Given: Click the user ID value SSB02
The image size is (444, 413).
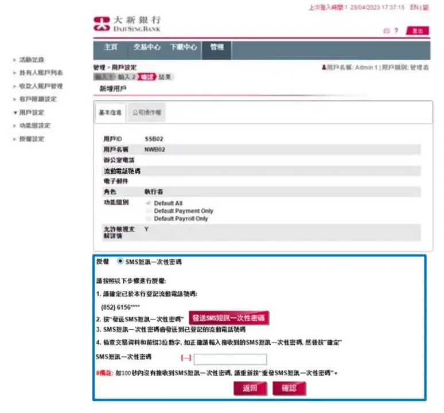Looking at the screenshot, I should point(154,139).
